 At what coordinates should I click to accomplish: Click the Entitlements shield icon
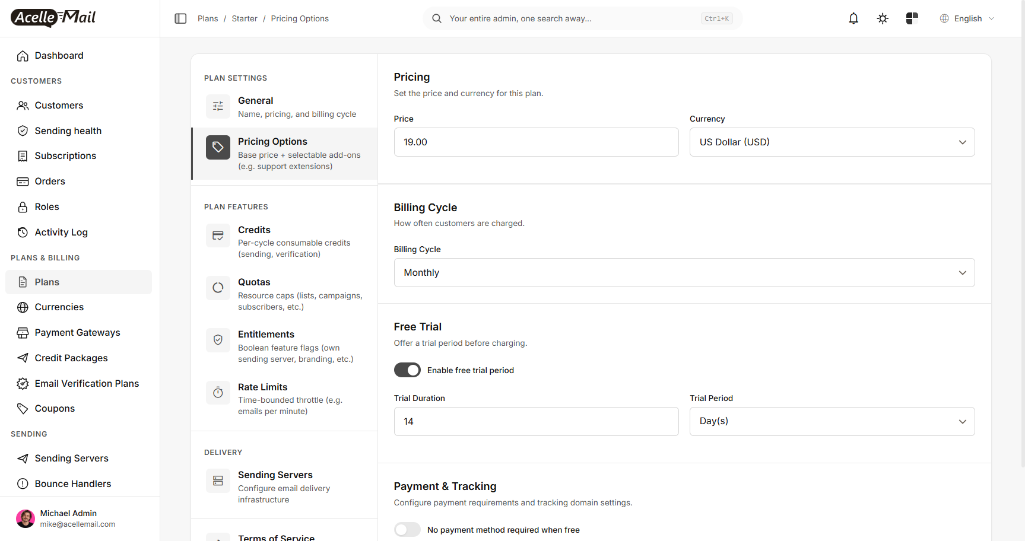(x=218, y=340)
